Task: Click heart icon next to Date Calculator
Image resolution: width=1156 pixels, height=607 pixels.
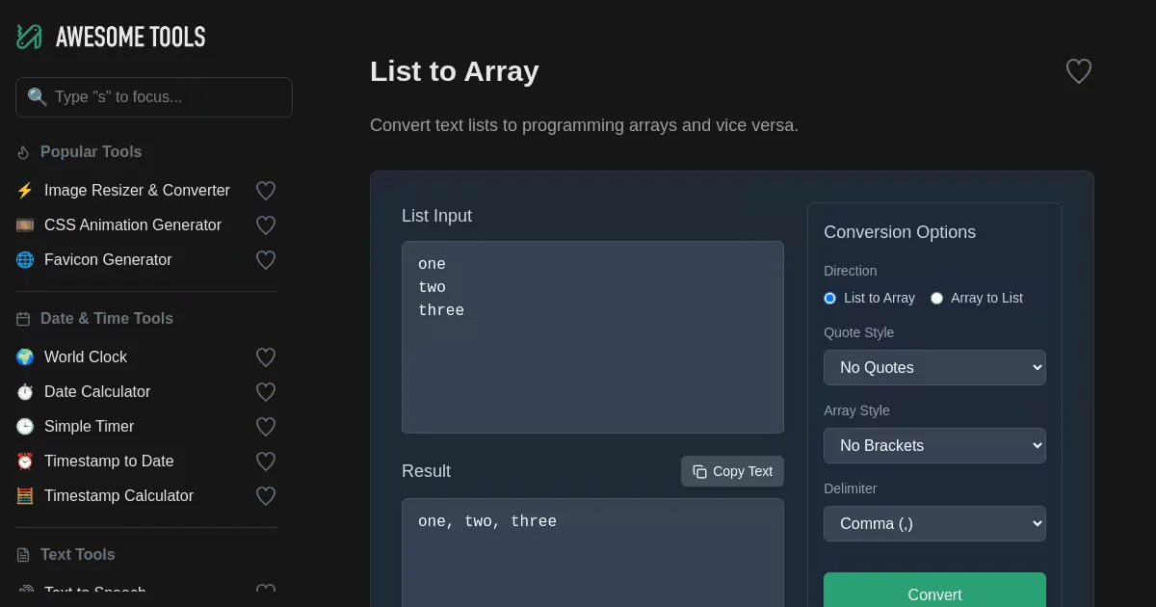Action: click(x=266, y=392)
